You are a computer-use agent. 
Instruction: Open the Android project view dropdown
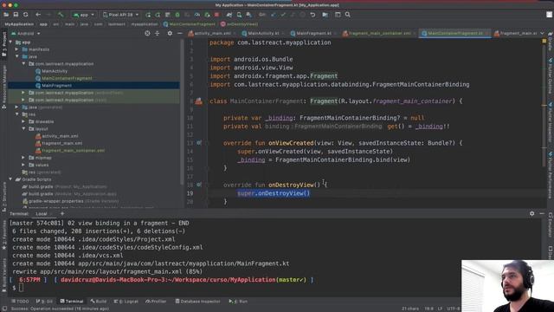pyautogui.click(x=26, y=33)
